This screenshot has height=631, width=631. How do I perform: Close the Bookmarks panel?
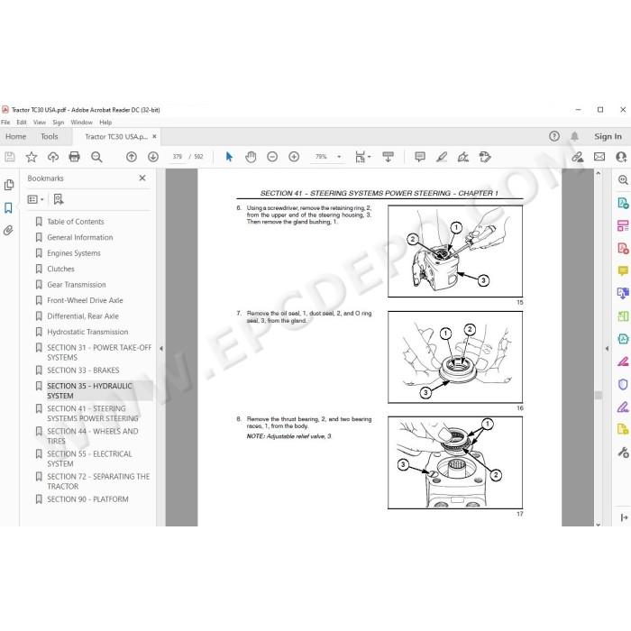click(x=142, y=178)
